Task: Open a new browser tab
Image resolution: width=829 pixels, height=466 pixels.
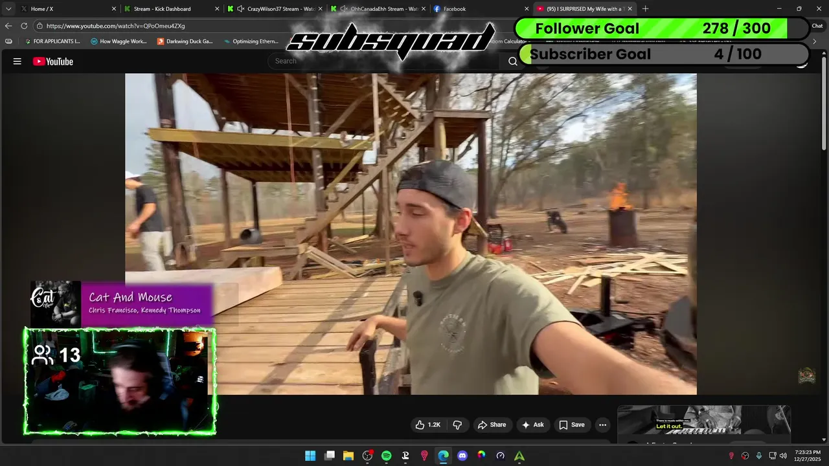Action: [x=645, y=9]
